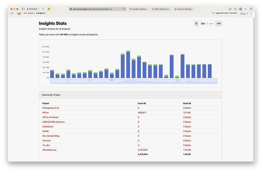Image resolution: width=263 pixels, height=172 pixels.
Task: Select the 'now' time range end
Action: (211, 23)
